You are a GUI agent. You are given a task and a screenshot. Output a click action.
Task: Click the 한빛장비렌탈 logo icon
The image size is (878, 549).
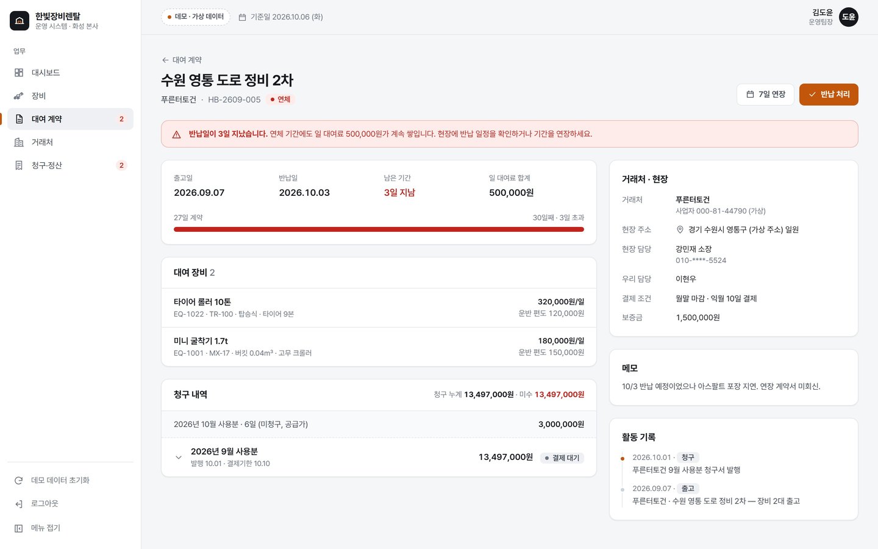click(20, 21)
